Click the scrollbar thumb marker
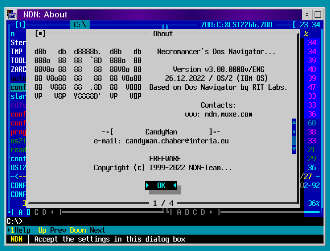 click(x=294, y=132)
